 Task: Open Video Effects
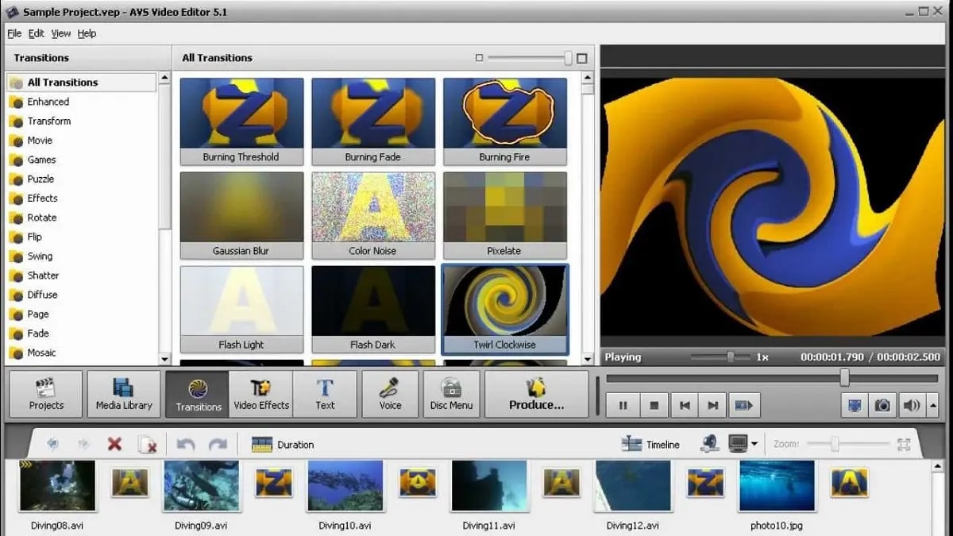click(261, 394)
